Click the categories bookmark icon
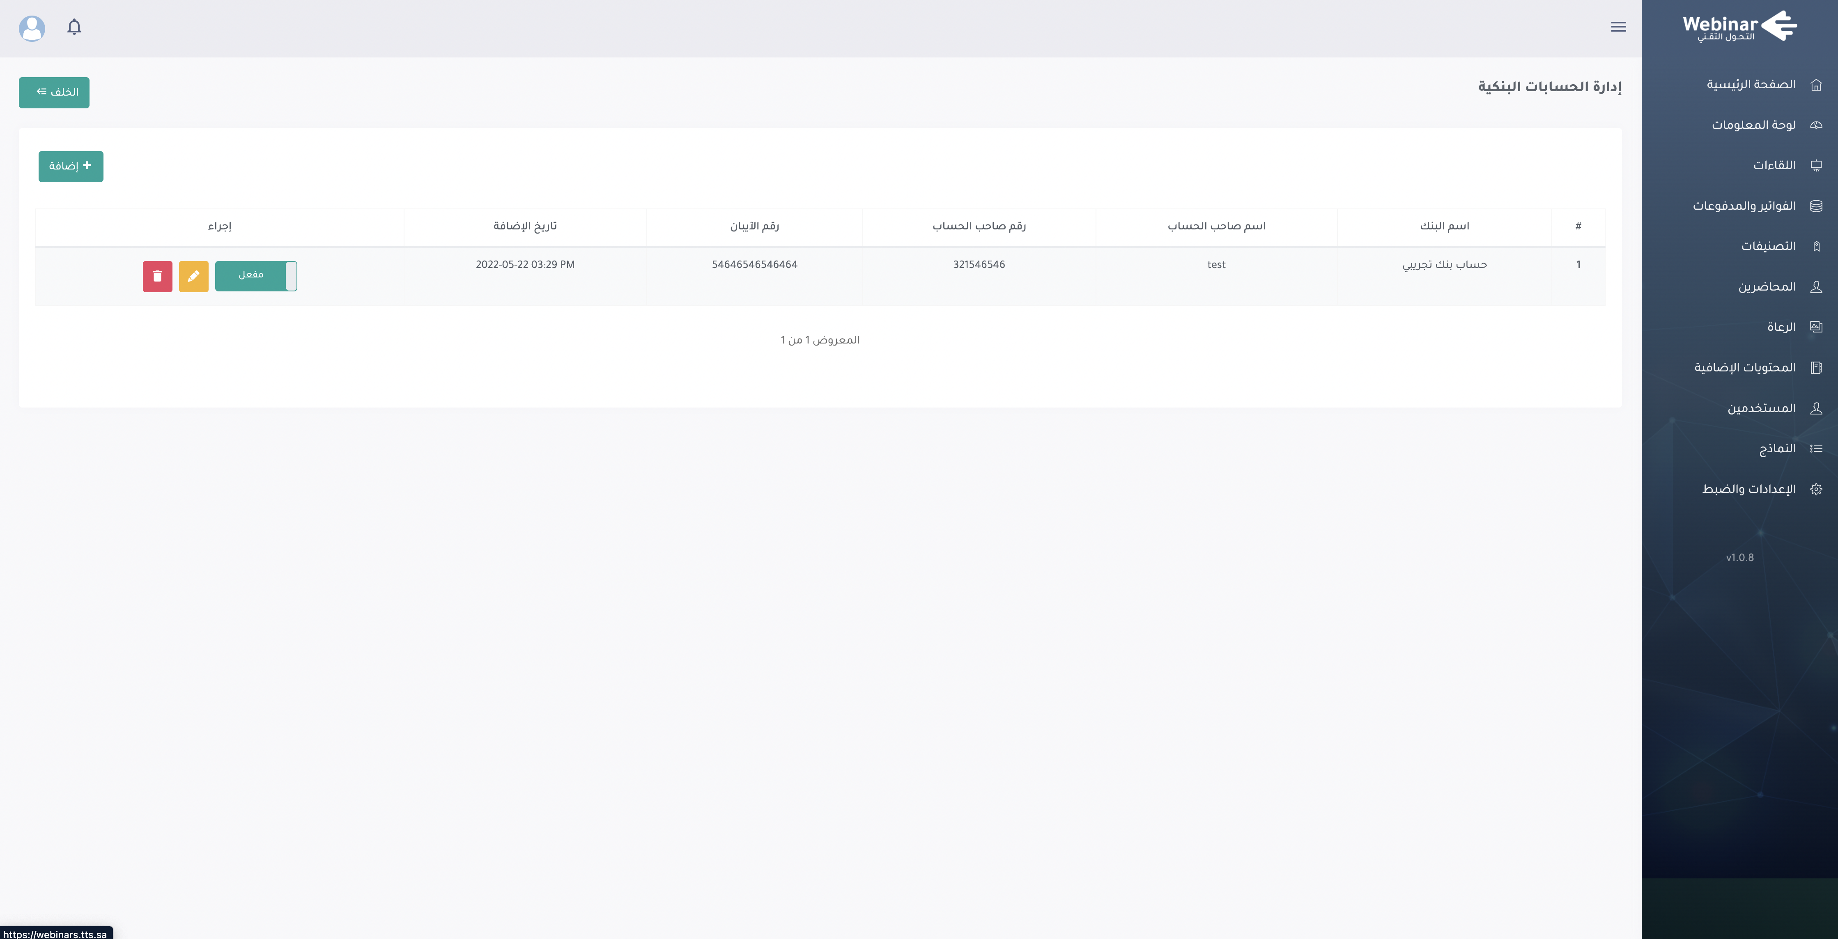The width and height of the screenshot is (1838, 939). [x=1817, y=247]
